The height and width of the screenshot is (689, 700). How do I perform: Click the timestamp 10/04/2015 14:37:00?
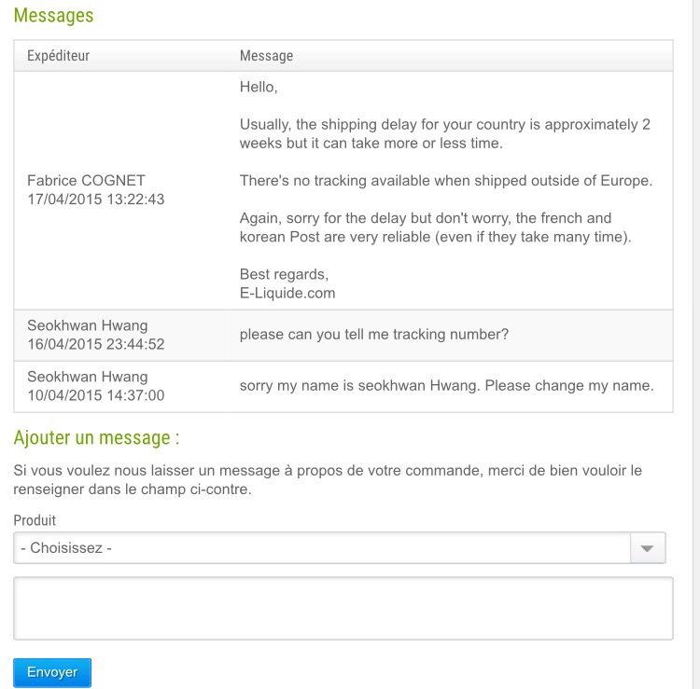pyautogui.click(x=95, y=395)
